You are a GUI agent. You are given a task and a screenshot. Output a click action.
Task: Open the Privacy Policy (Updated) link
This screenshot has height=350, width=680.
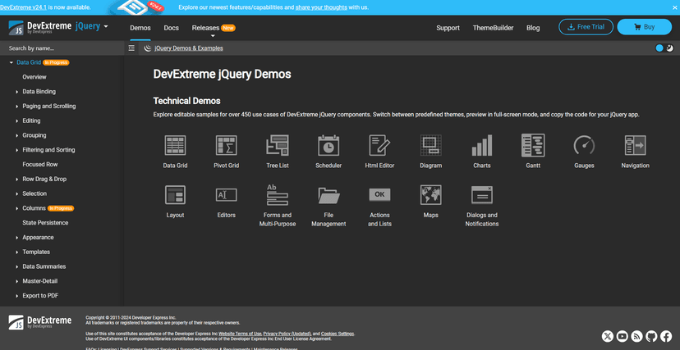(287, 334)
